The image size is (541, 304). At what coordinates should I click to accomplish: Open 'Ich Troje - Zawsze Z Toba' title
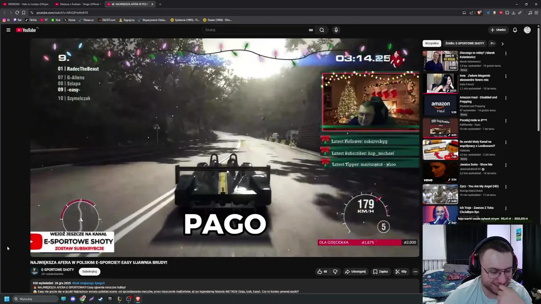(477, 210)
